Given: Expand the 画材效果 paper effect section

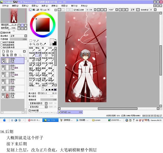Looking at the screenshot, I should click(x=1, y=33).
